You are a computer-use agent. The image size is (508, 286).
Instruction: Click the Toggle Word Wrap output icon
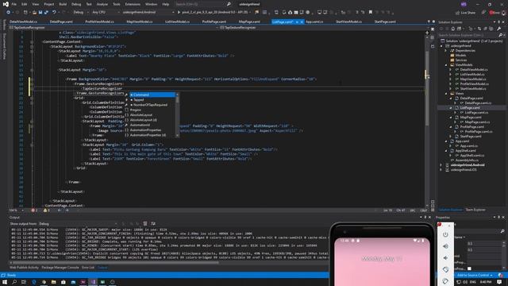coord(153,224)
